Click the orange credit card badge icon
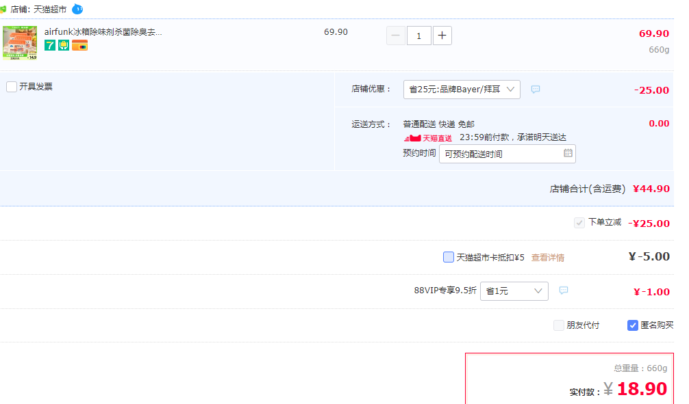Screen dimensions: 689x404 tap(79, 45)
